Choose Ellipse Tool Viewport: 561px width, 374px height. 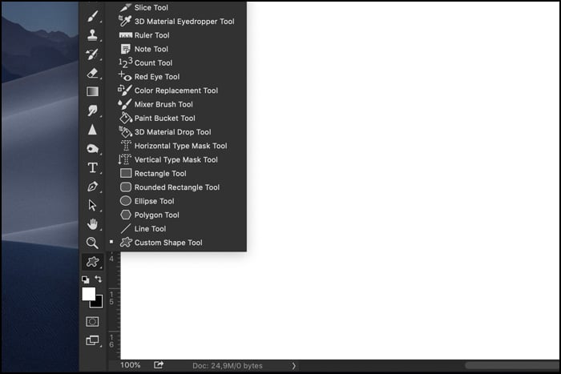coord(176,201)
